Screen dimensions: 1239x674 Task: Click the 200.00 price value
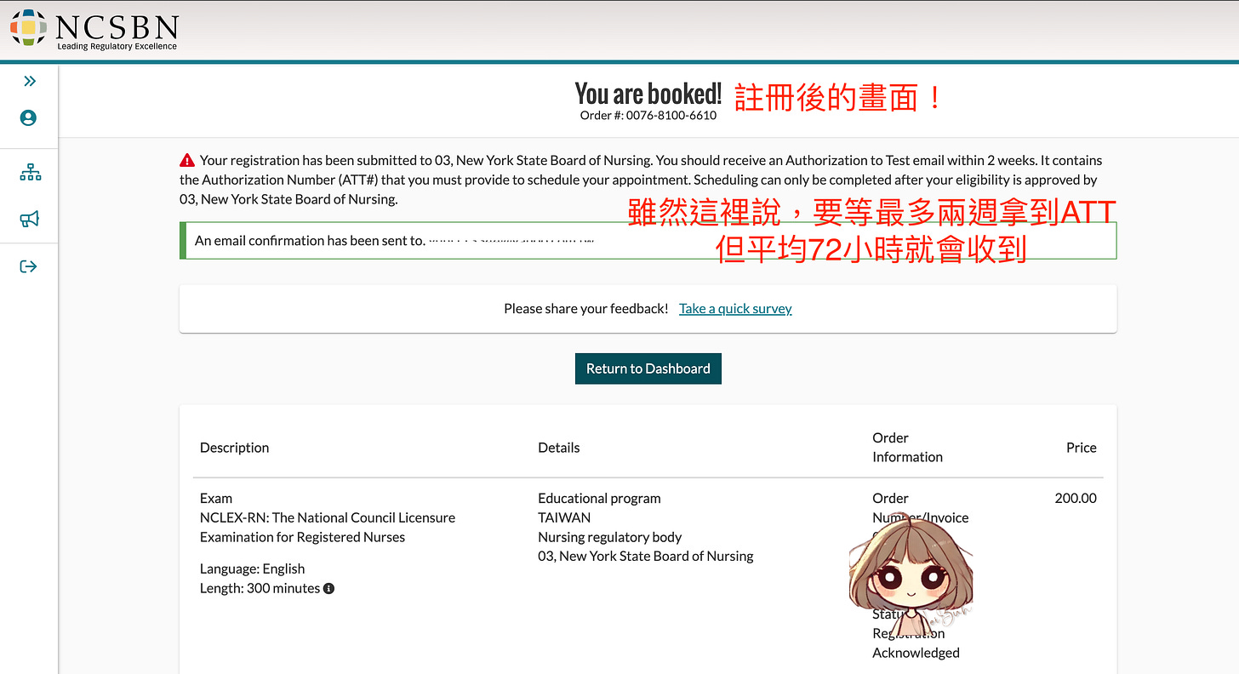point(1076,498)
